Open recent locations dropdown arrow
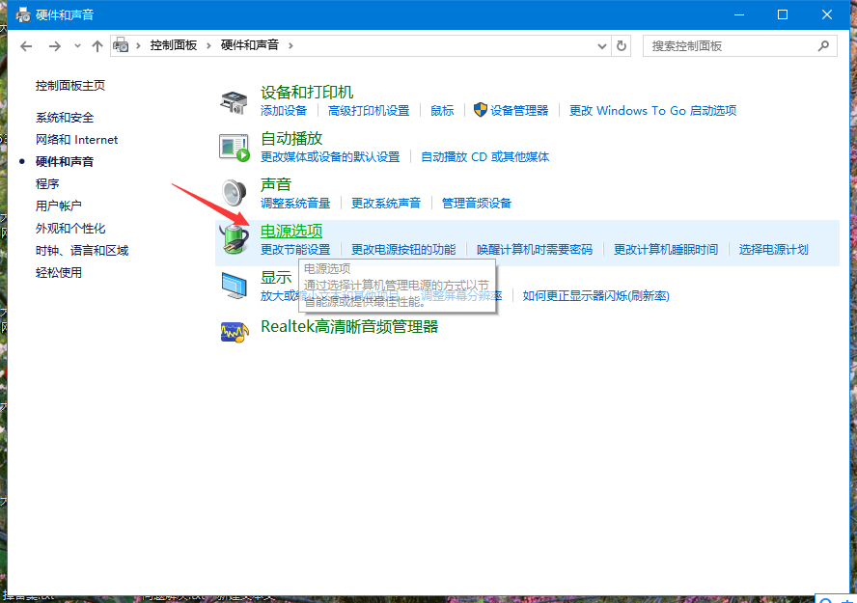The image size is (857, 603). [x=77, y=46]
